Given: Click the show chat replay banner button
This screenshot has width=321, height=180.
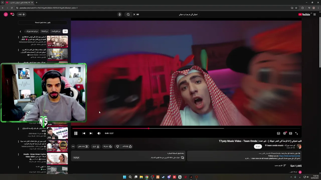Looking at the screenshot, I should coord(43,22).
